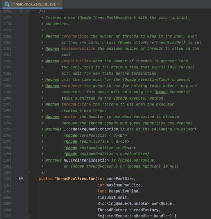
Task: Click TimeUnit type on line 1306
Action: coord(106,198)
